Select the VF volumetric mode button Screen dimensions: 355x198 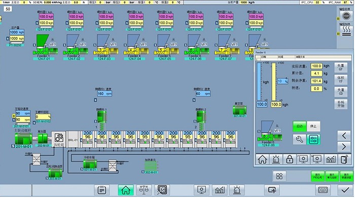coord(341,80)
